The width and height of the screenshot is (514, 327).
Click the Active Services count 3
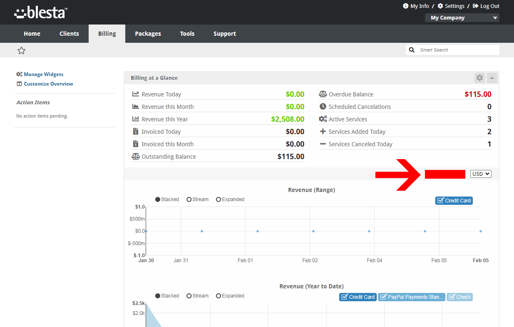point(489,119)
